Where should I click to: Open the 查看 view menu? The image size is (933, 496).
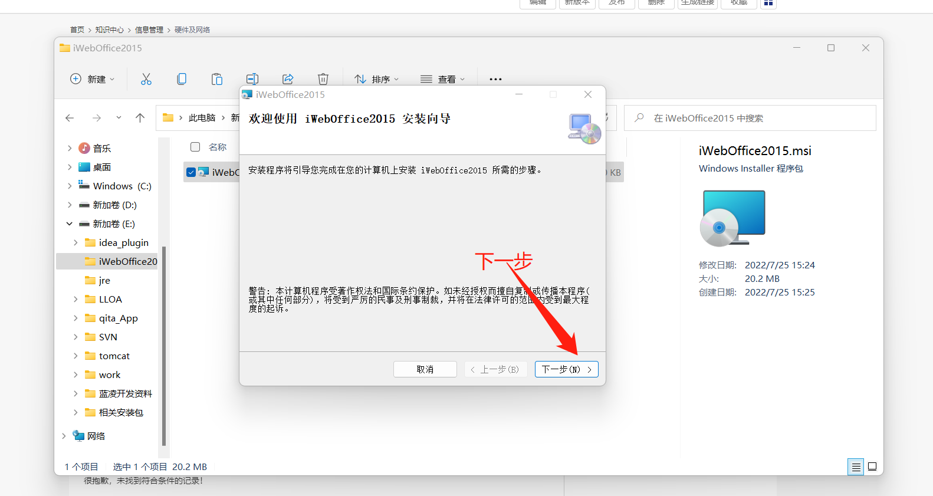click(x=443, y=79)
